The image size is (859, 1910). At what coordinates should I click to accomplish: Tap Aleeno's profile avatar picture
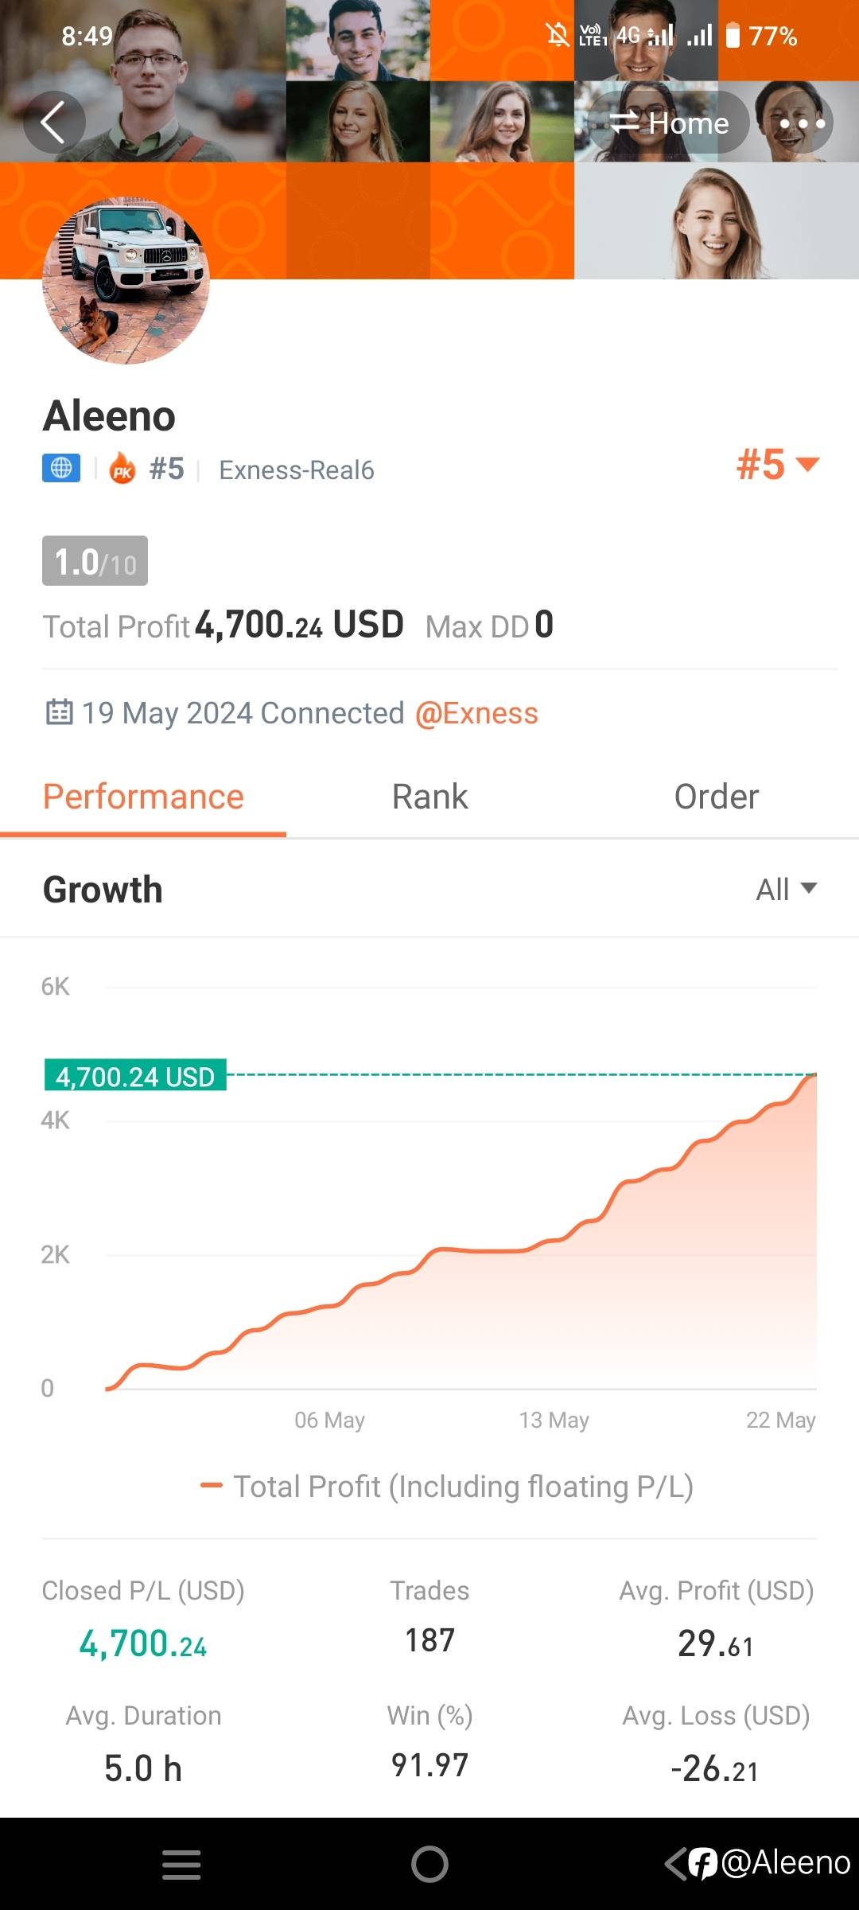[x=126, y=280]
